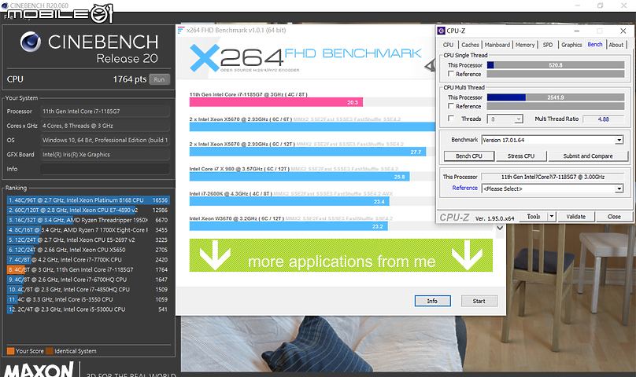The height and width of the screenshot is (377, 636).
Task: Click left down-arrow on green banner
Action: pyautogui.click(x=216, y=255)
